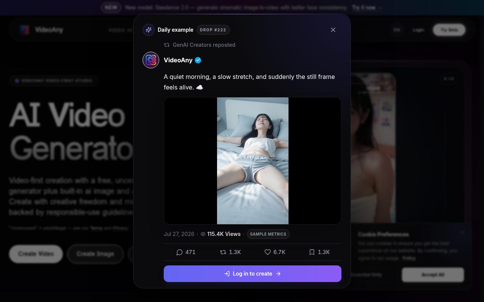The height and width of the screenshot is (302, 484).
Task: Click the blue verified badge
Action: point(198,60)
